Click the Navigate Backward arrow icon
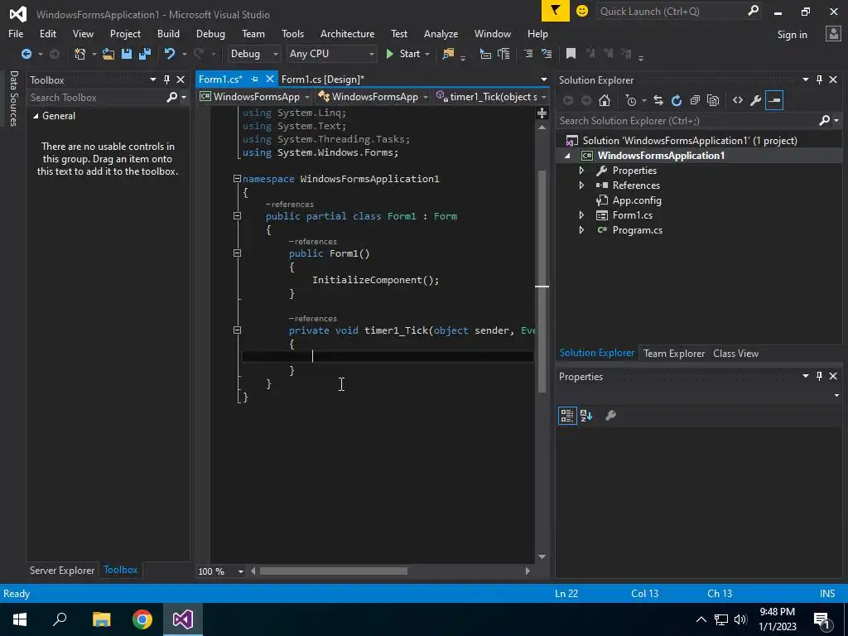Screen dimensions: 848x636 (26, 54)
